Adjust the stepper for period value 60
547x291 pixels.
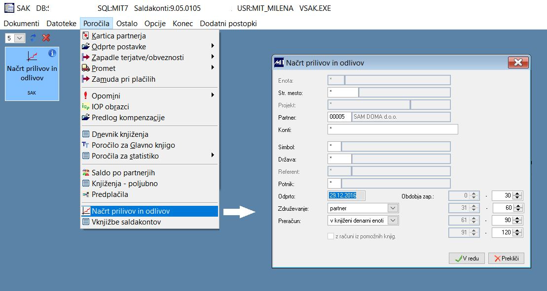tap(518, 208)
